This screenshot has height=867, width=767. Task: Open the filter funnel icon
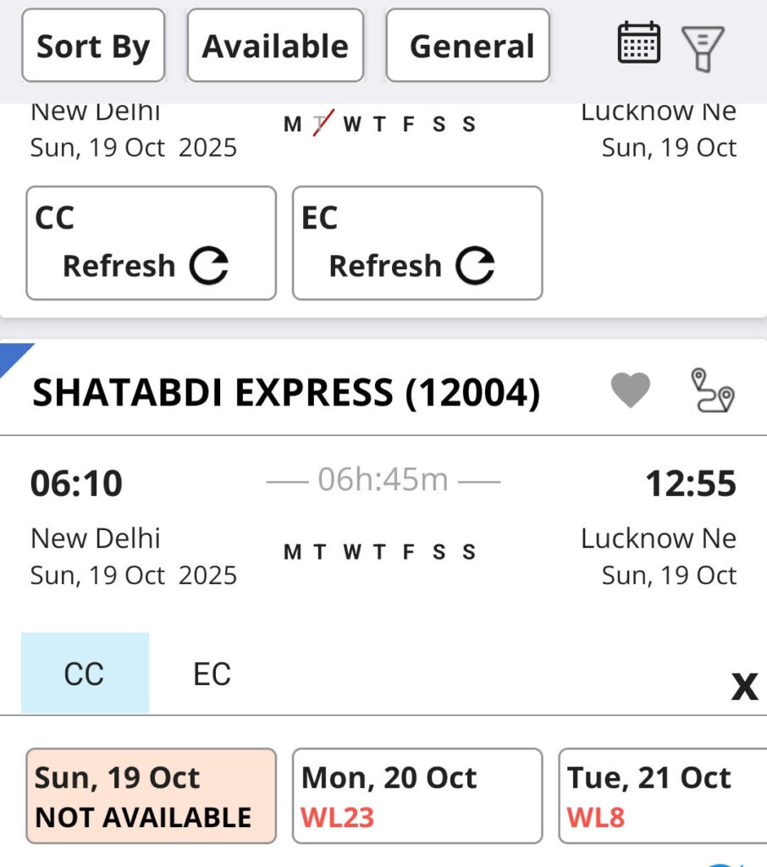(x=703, y=47)
